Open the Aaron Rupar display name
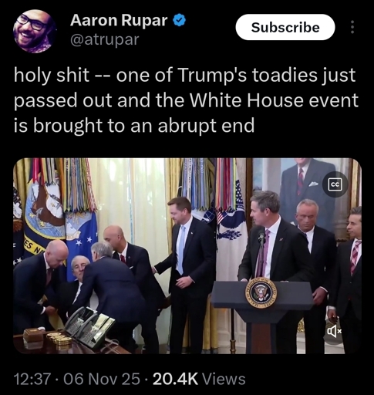The height and width of the screenshot is (395, 374). tap(119, 20)
